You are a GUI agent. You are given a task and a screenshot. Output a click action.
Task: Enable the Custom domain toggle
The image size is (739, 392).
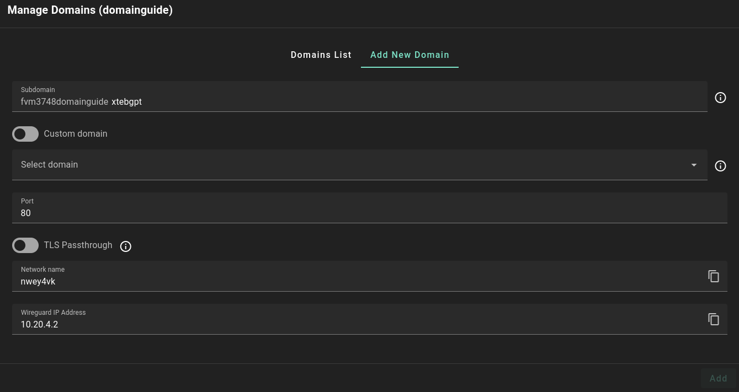pos(25,134)
